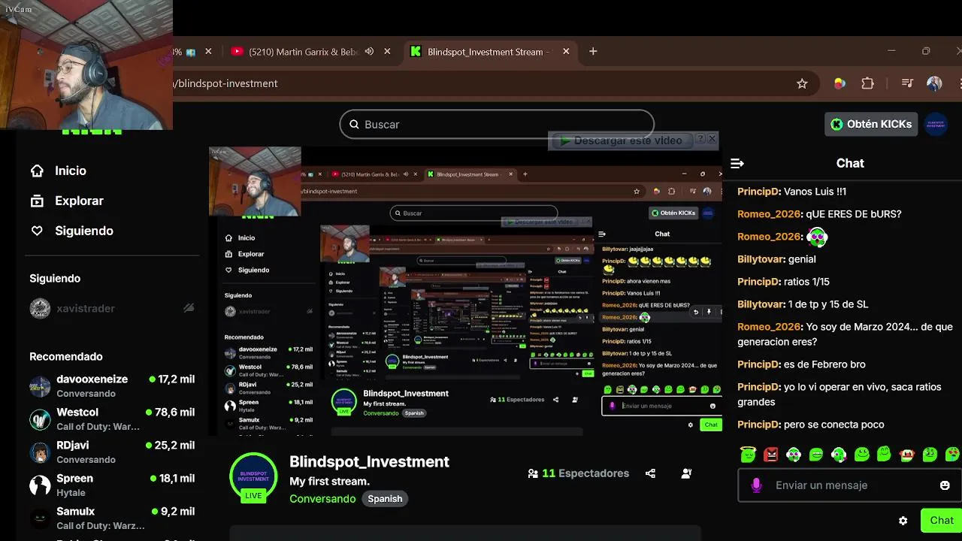The height and width of the screenshot is (541, 962).
Task: Click the emote in Romeo_2026's chat message
Action: pos(817,237)
